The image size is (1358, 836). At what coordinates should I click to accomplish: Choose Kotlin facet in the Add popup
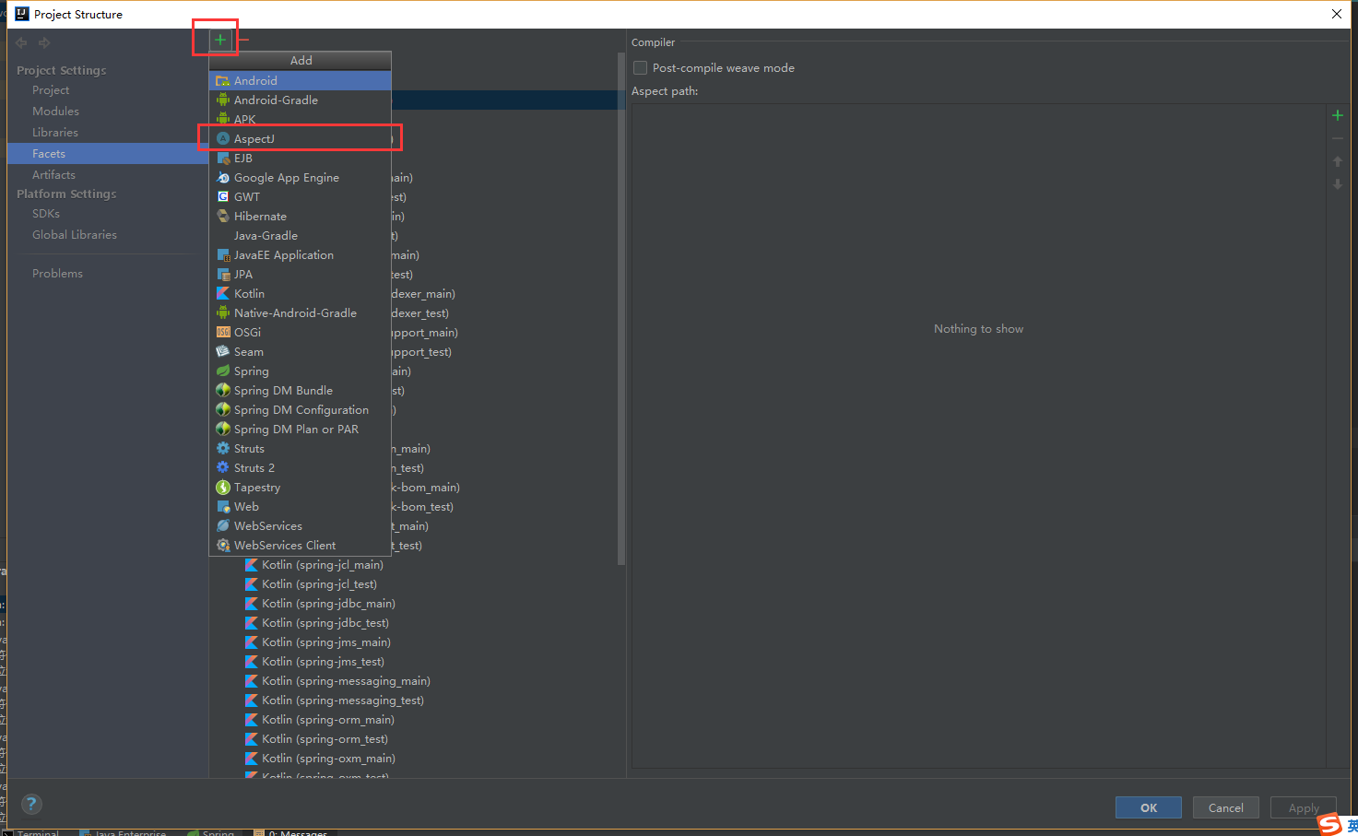pyautogui.click(x=301, y=294)
